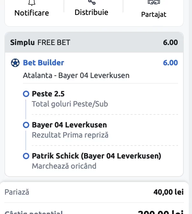The width and height of the screenshot is (192, 214).
Task: Click the Simplu FREE BET header
Action: 40,42
